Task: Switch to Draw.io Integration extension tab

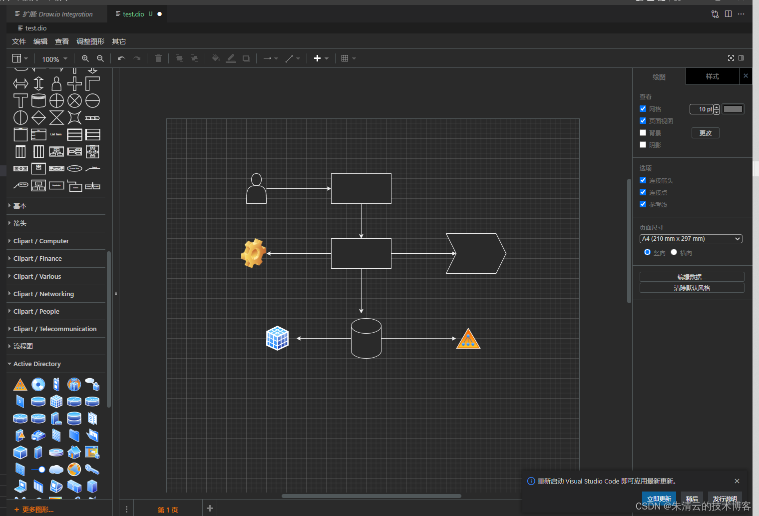Action: [57, 14]
